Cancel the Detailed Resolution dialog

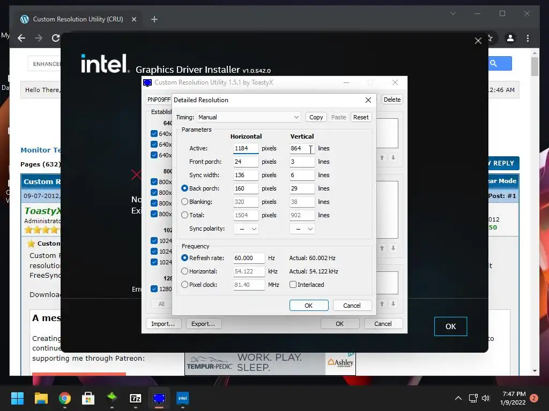[x=352, y=306]
